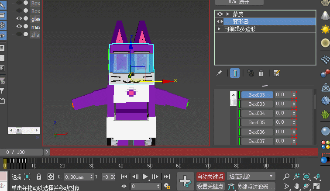Select the Pan hand tool
The image size is (330, 191).
point(296,186)
